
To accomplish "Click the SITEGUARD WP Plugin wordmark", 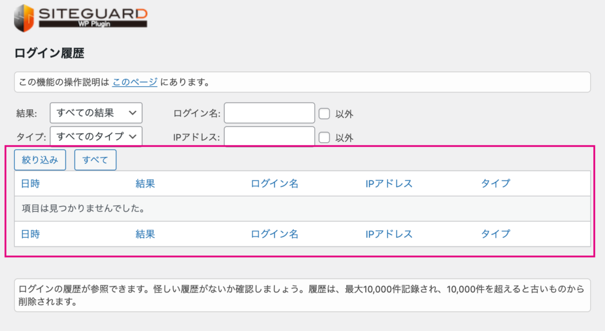I will (x=93, y=18).
